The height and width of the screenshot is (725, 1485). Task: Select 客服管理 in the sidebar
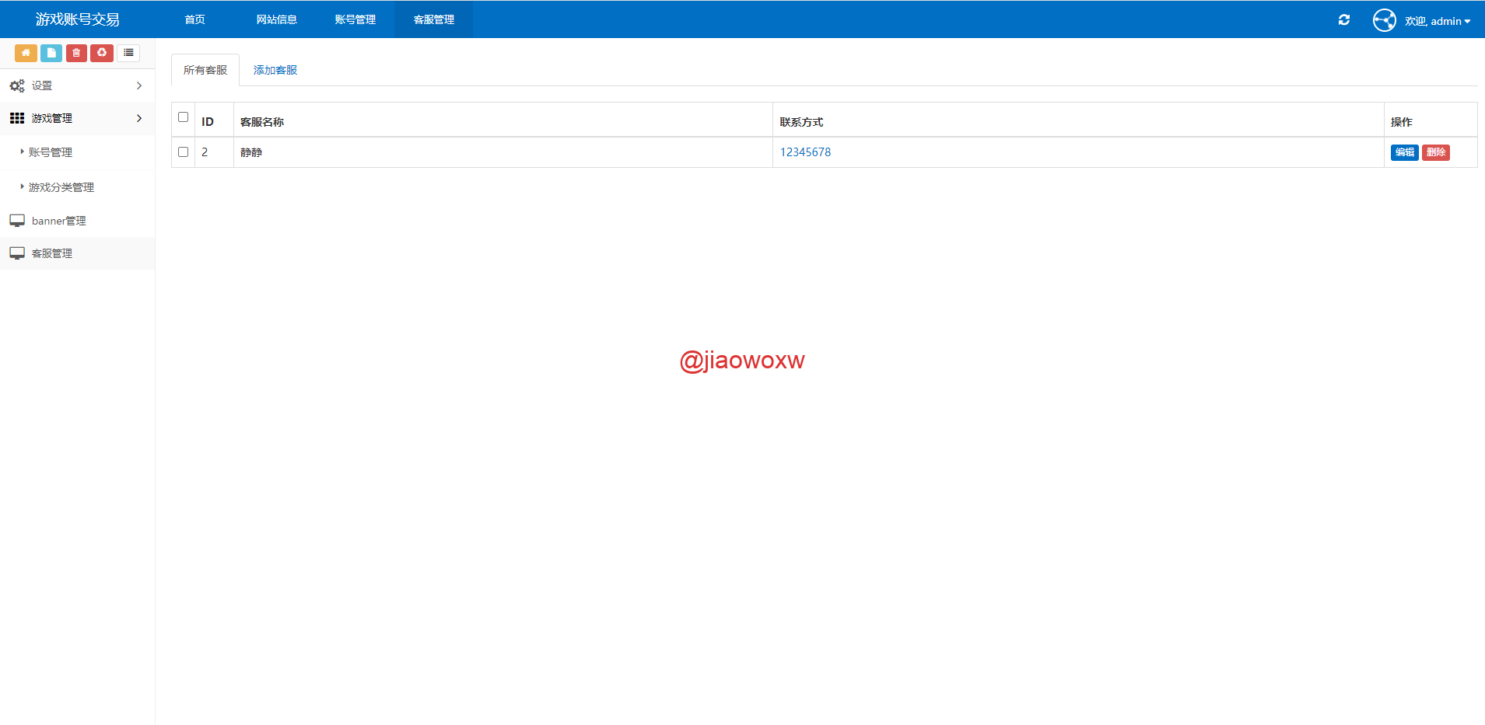[x=52, y=253]
